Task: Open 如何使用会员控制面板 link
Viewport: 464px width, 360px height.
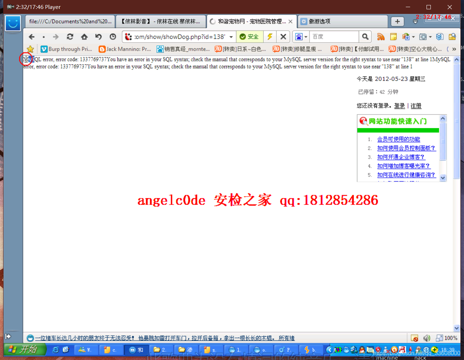Action: point(407,148)
